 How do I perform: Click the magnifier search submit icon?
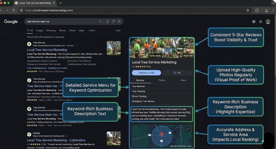[x=119, y=22]
